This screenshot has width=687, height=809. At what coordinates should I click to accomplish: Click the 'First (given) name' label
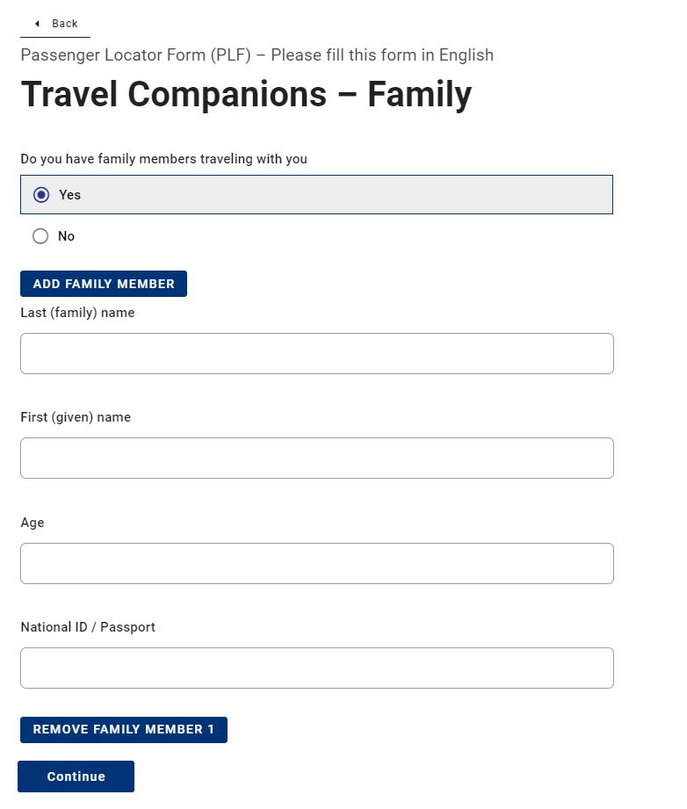click(x=76, y=417)
